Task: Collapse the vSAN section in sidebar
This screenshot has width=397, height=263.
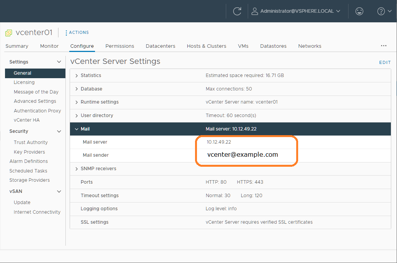Action: (59, 191)
